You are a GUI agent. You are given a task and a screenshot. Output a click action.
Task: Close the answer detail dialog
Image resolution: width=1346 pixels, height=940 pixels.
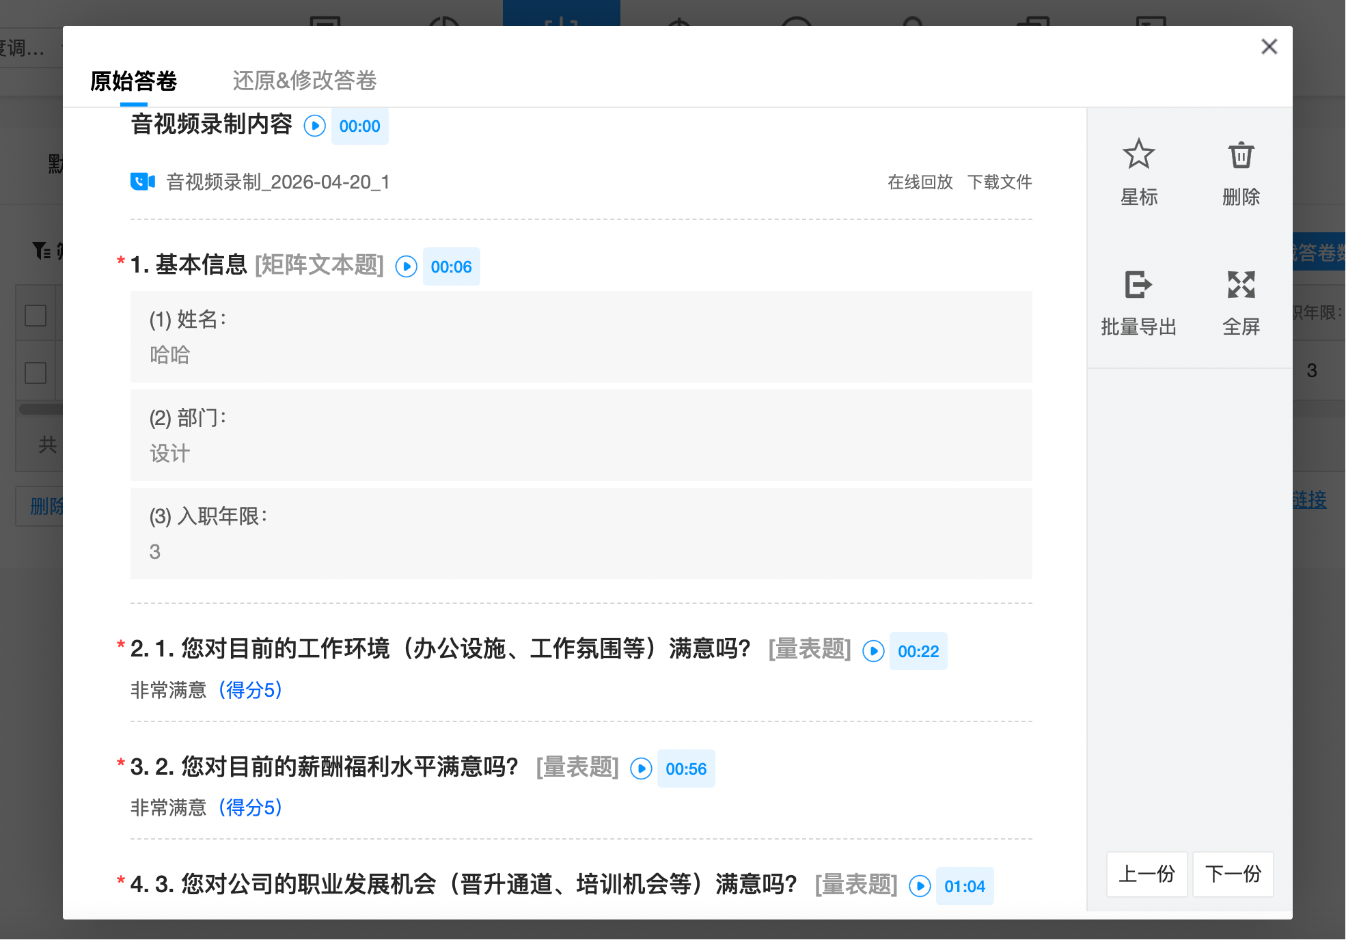[1269, 46]
